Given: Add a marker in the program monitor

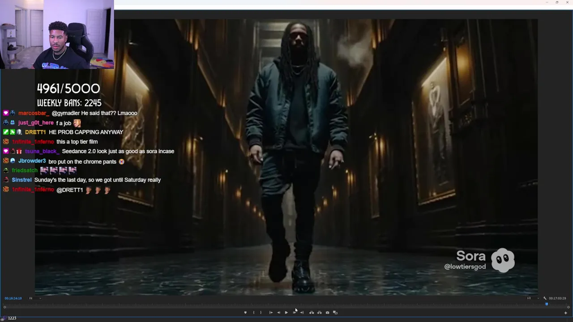Looking at the screenshot, I should click(x=245, y=313).
